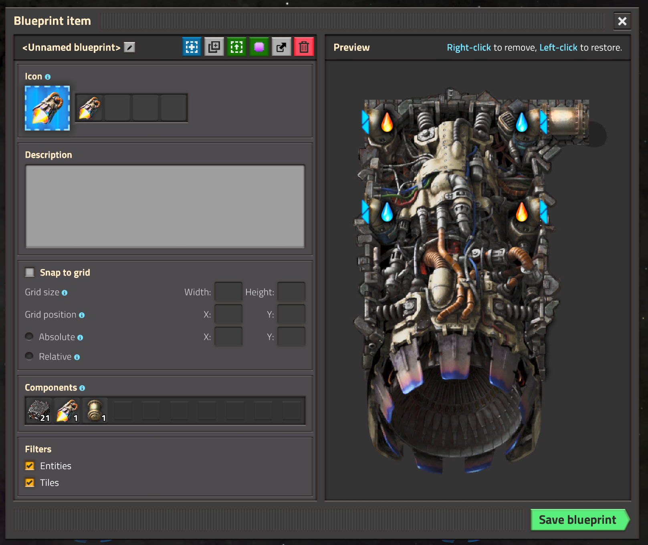This screenshot has height=545, width=648.
Task: Click the Components info icon
Action: tap(82, 388)
